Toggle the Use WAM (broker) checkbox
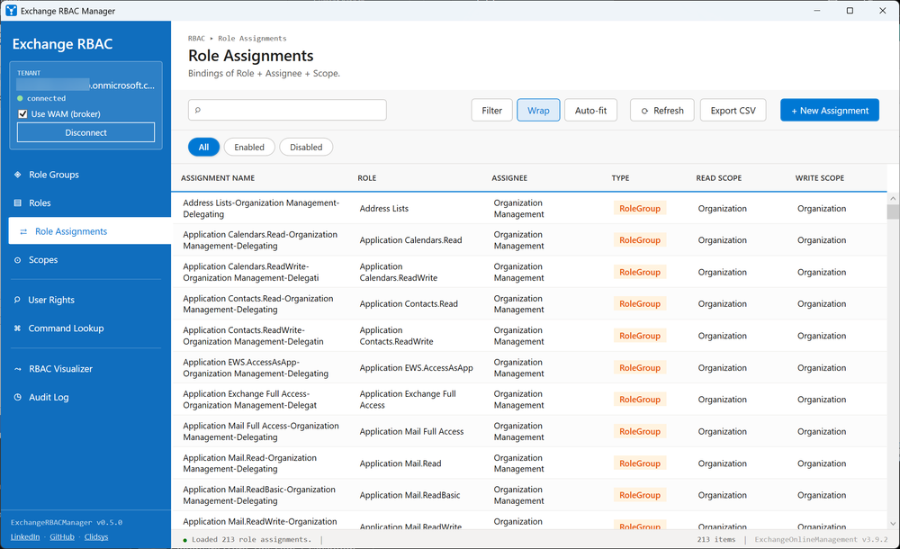Viewport: 900px width, 549px height. pos(23,113)
